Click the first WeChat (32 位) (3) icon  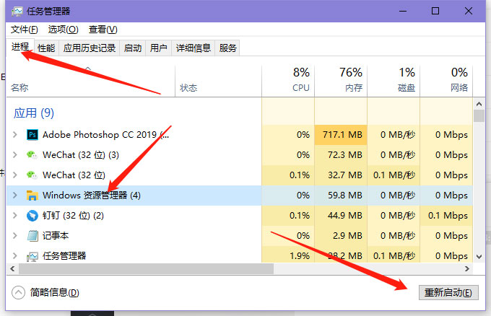pos(32,155)
